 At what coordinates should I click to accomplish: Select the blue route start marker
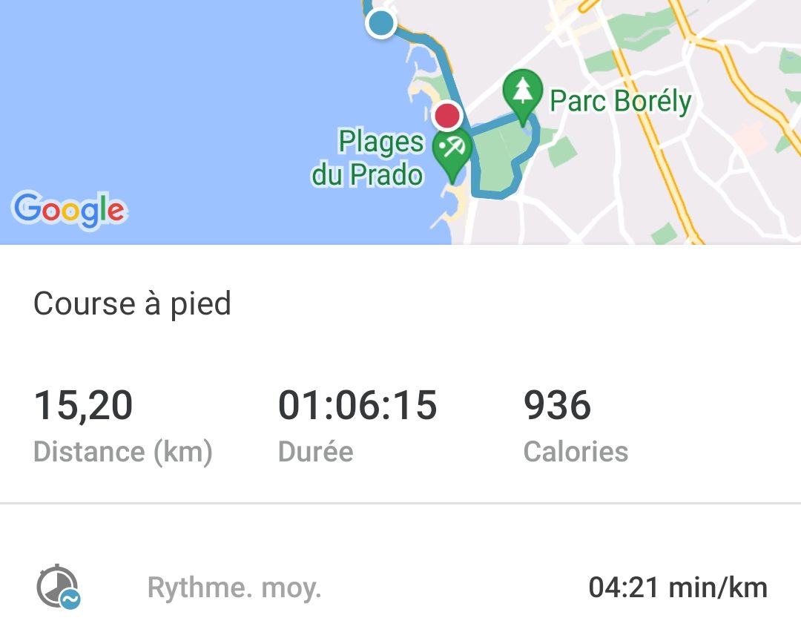point(381,22)
